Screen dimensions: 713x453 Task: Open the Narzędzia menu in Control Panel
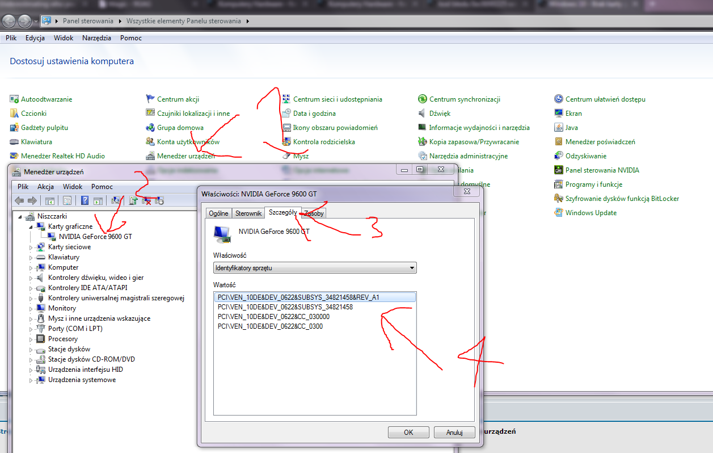pyautogui.click(x=96, y=38)
